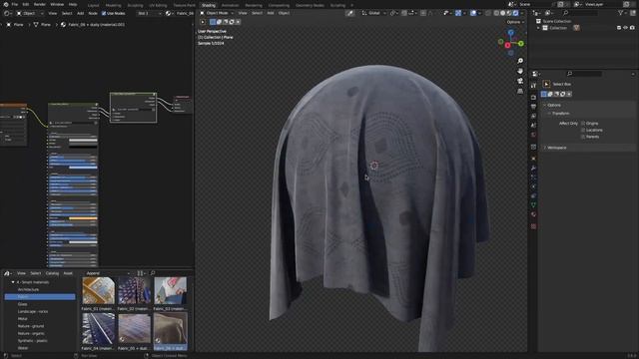
Task: Switch to material preview shading
Action: pyautogui.click(x=509, y=13)
